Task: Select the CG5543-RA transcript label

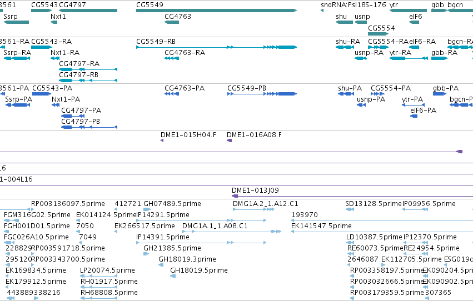Action: 51,41
